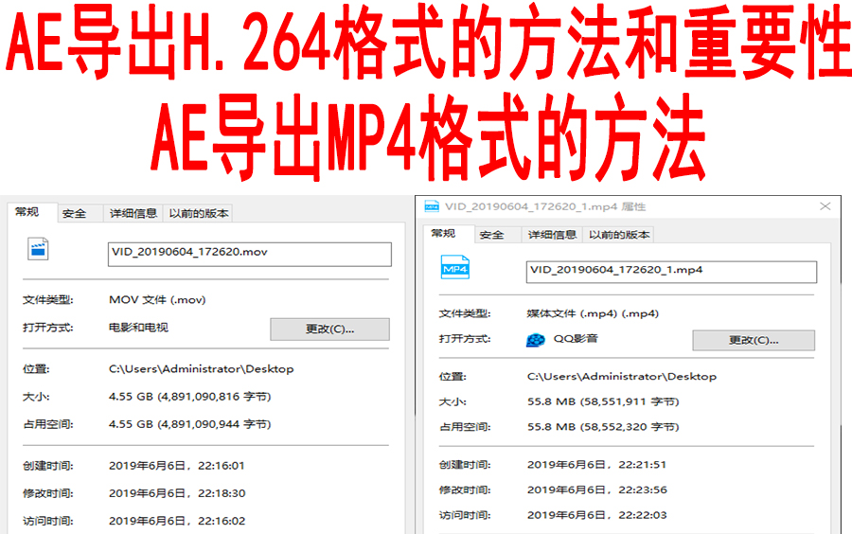Image resolution: width=852 pixels, height=534 pixels.
Task: Open 详细信息 tab in MOV properties
Action: coord(133,213)
